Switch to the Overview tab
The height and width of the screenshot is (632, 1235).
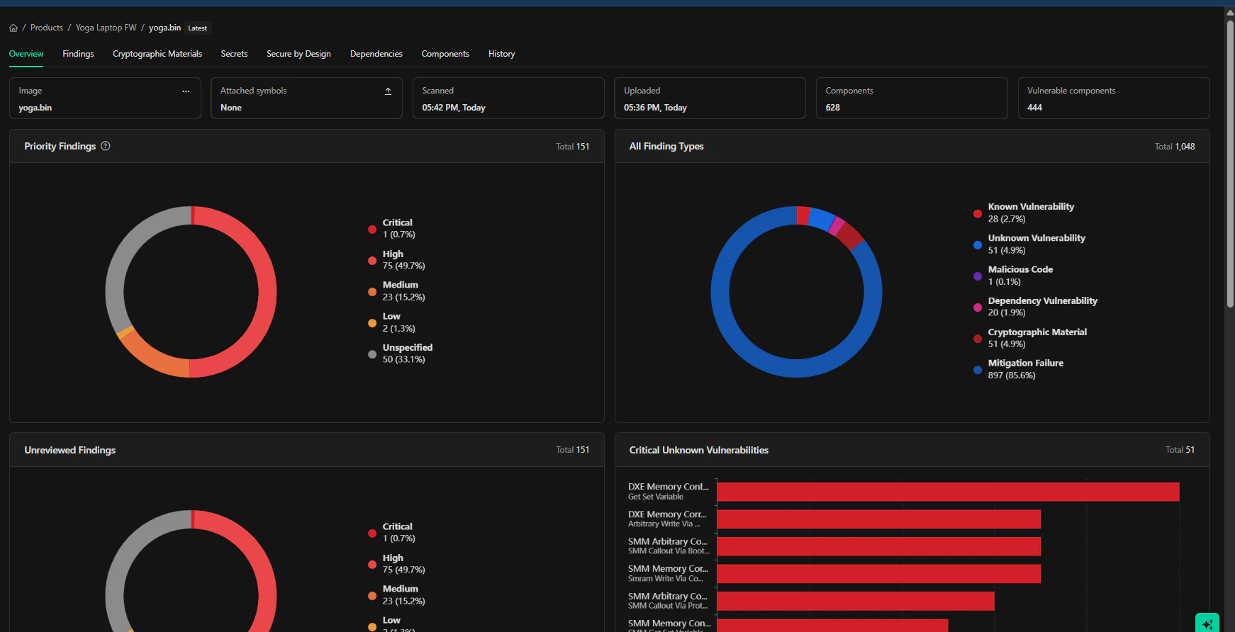26,54
